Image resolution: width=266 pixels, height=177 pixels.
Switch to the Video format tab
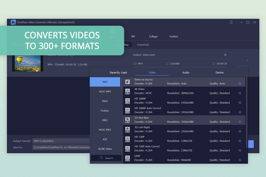click(x=152, y=72)
